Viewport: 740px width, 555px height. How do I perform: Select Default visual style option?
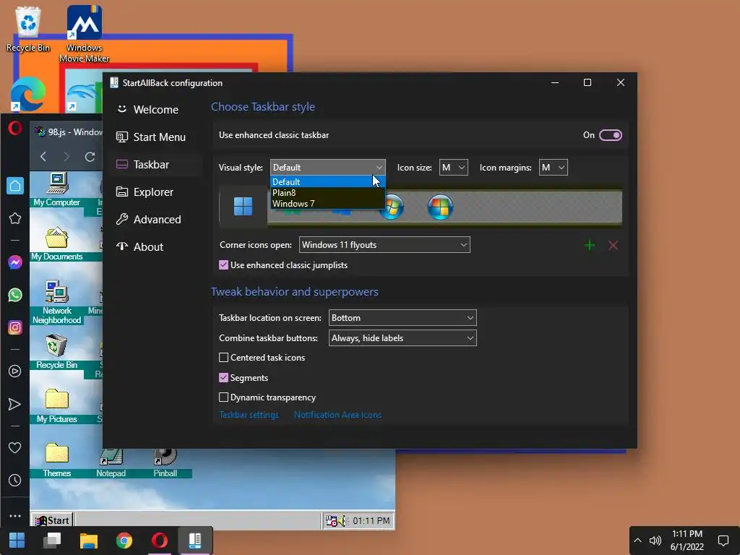327,181
